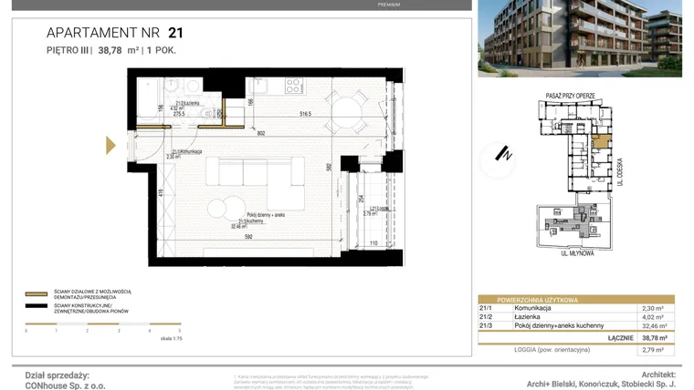Click the north compass symbol
Screen dimensions: 694x390
498,159
